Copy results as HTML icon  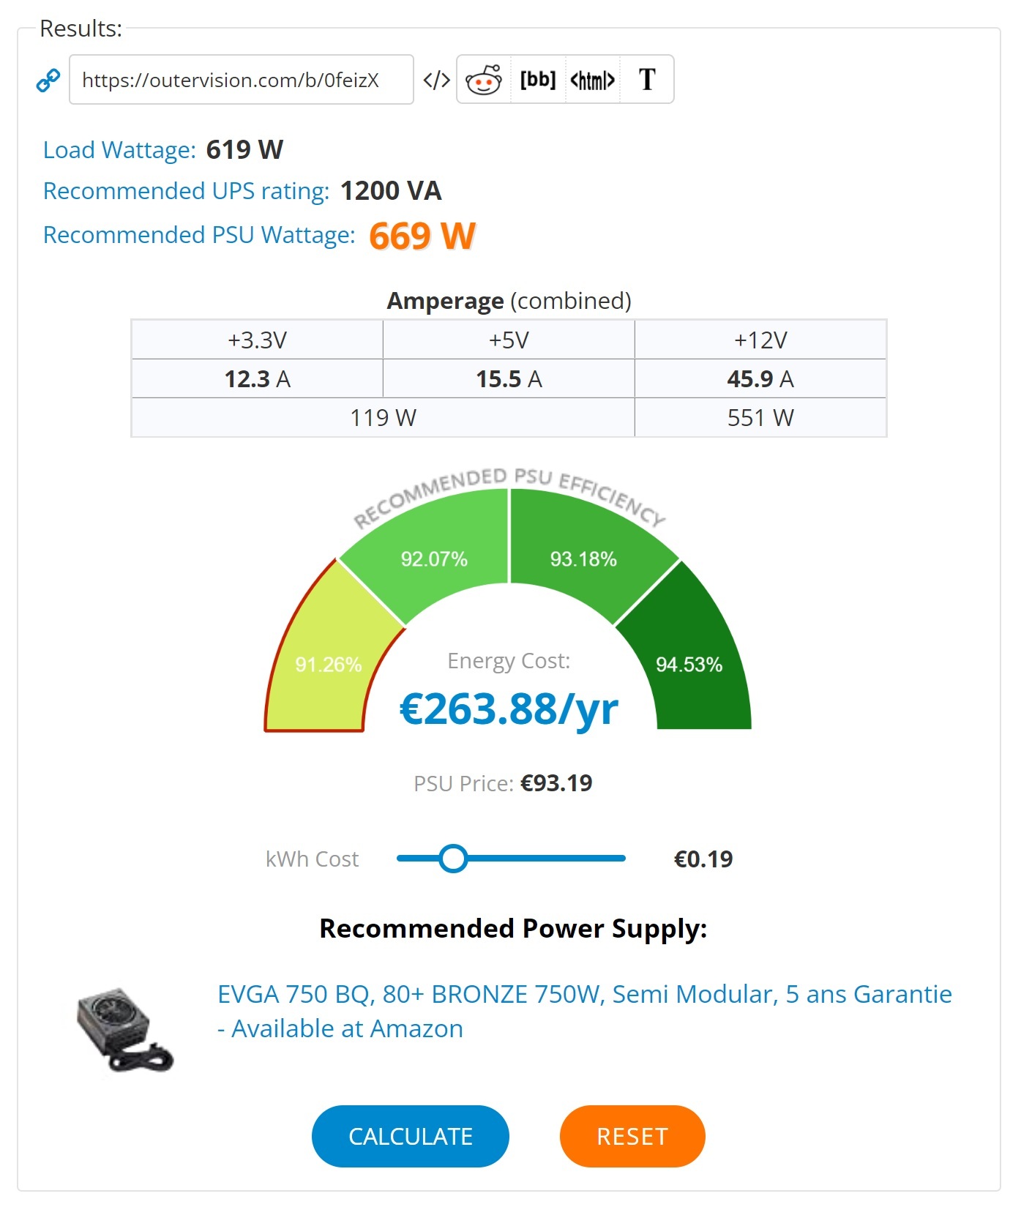tap(592, 80)
